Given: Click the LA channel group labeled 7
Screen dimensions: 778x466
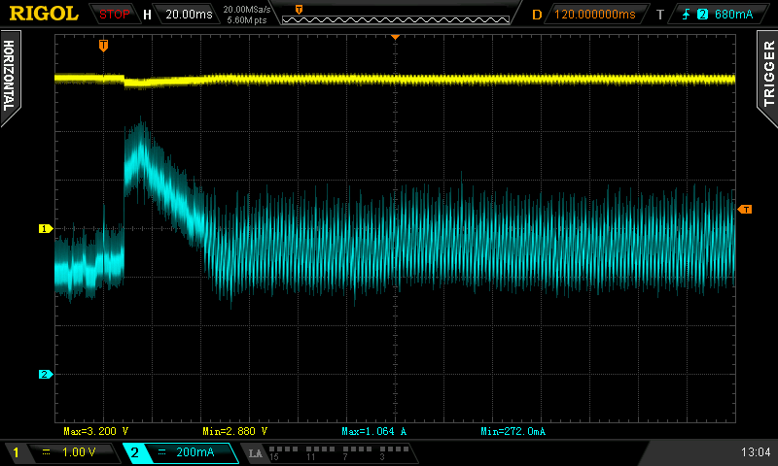Looking at the screenshot, I should 357,452.
